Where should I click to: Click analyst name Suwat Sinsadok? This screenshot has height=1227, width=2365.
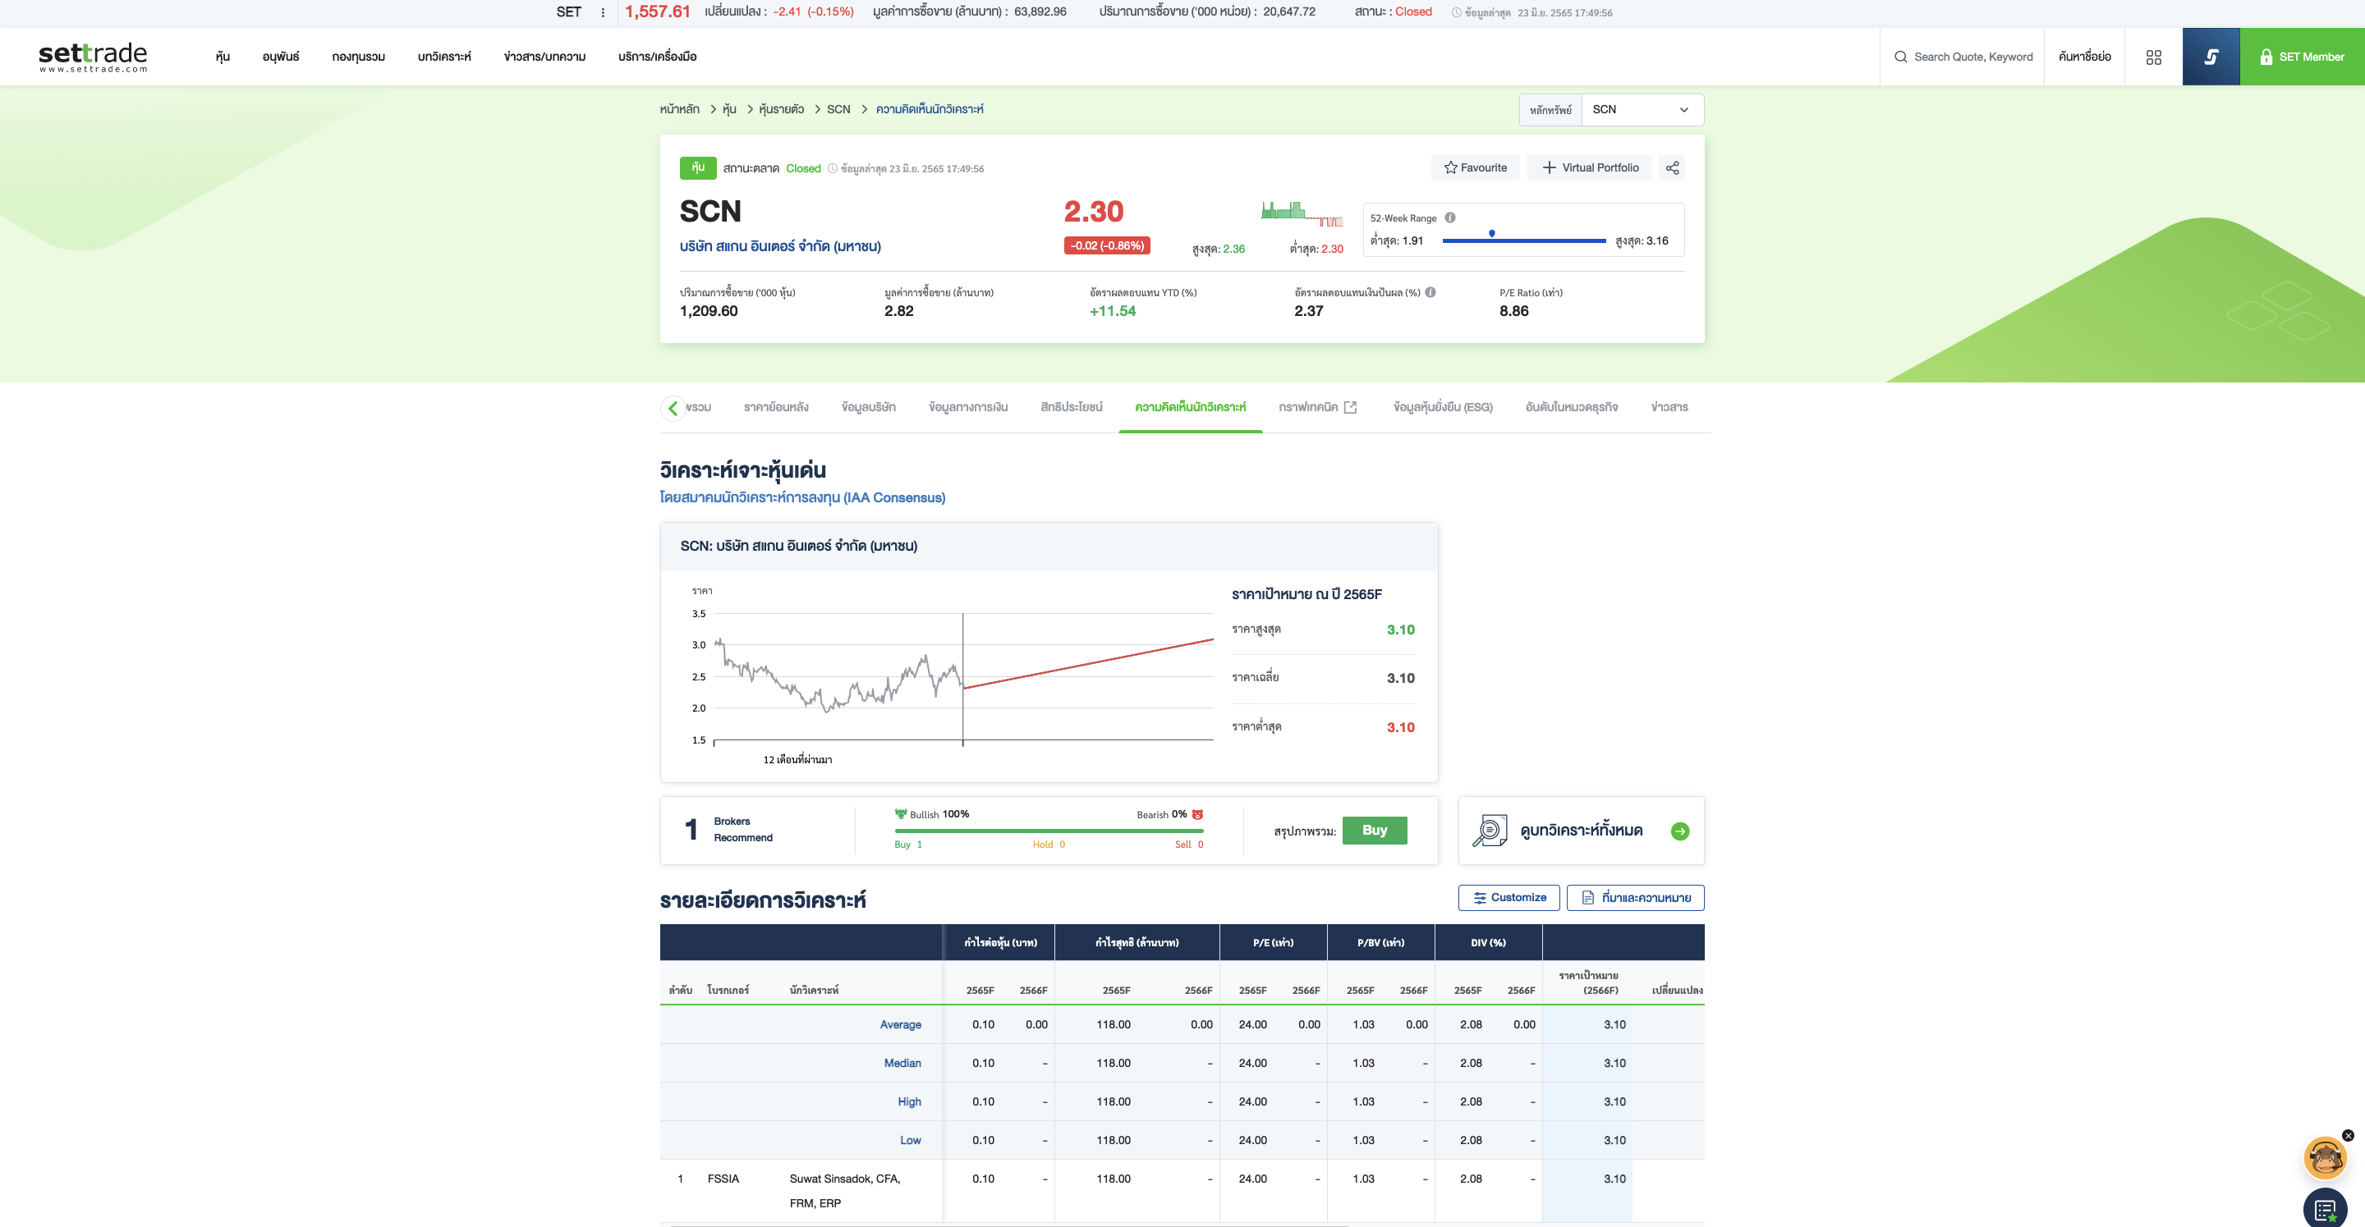tap(845, 1190)
